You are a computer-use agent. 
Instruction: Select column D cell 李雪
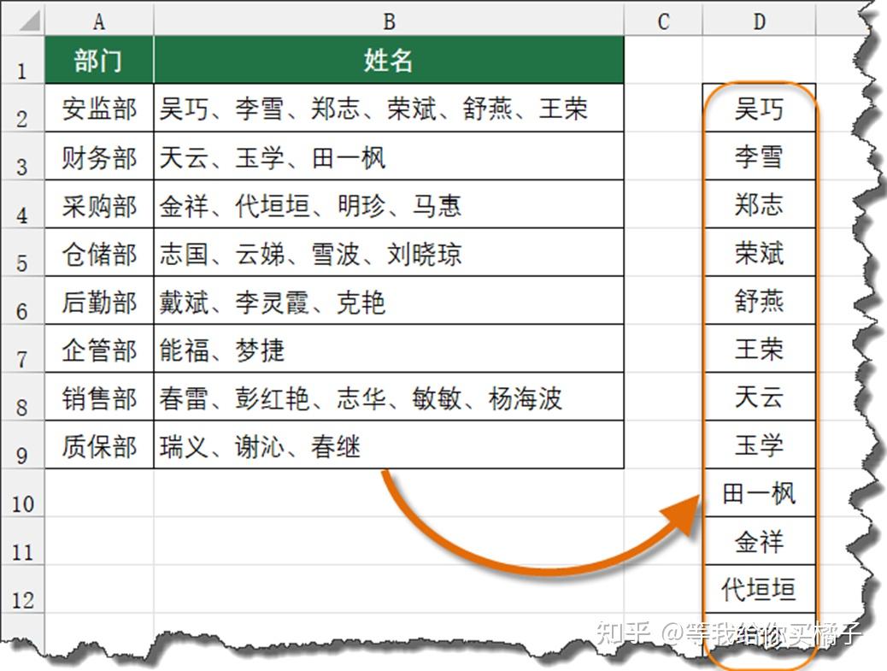pyautogui.click(x=759, y=156)
